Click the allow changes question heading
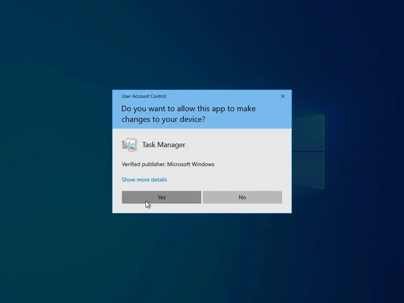 point(188,114)
